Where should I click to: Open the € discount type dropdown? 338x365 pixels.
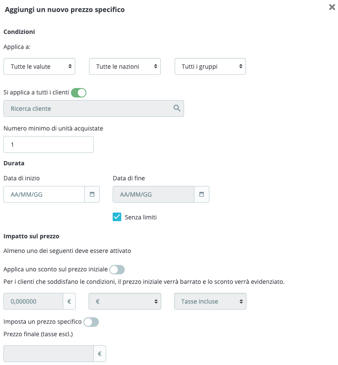pyautogui.click(x=125, y=301)
